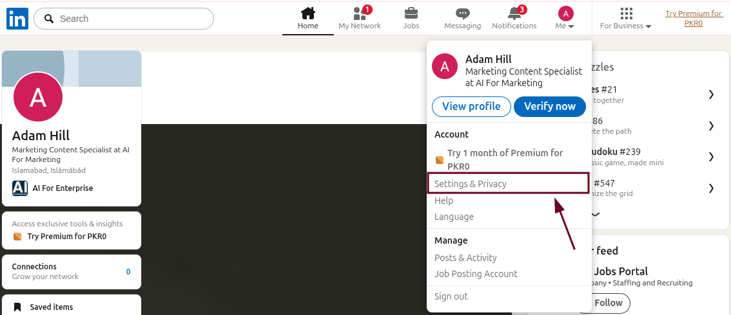Screen dimensions: 731x315
Task: Click the Home label in the navbar
Action: point(307,26)
